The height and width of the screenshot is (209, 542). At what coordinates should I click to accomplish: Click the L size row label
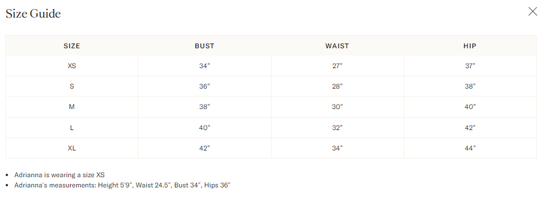[x=72, y=128]
